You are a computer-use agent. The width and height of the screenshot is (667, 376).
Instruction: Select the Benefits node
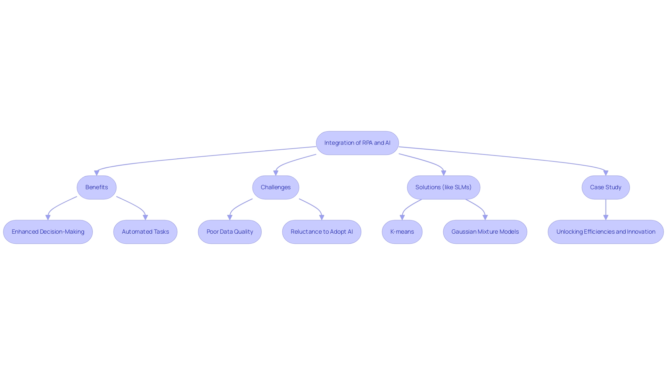96,187
